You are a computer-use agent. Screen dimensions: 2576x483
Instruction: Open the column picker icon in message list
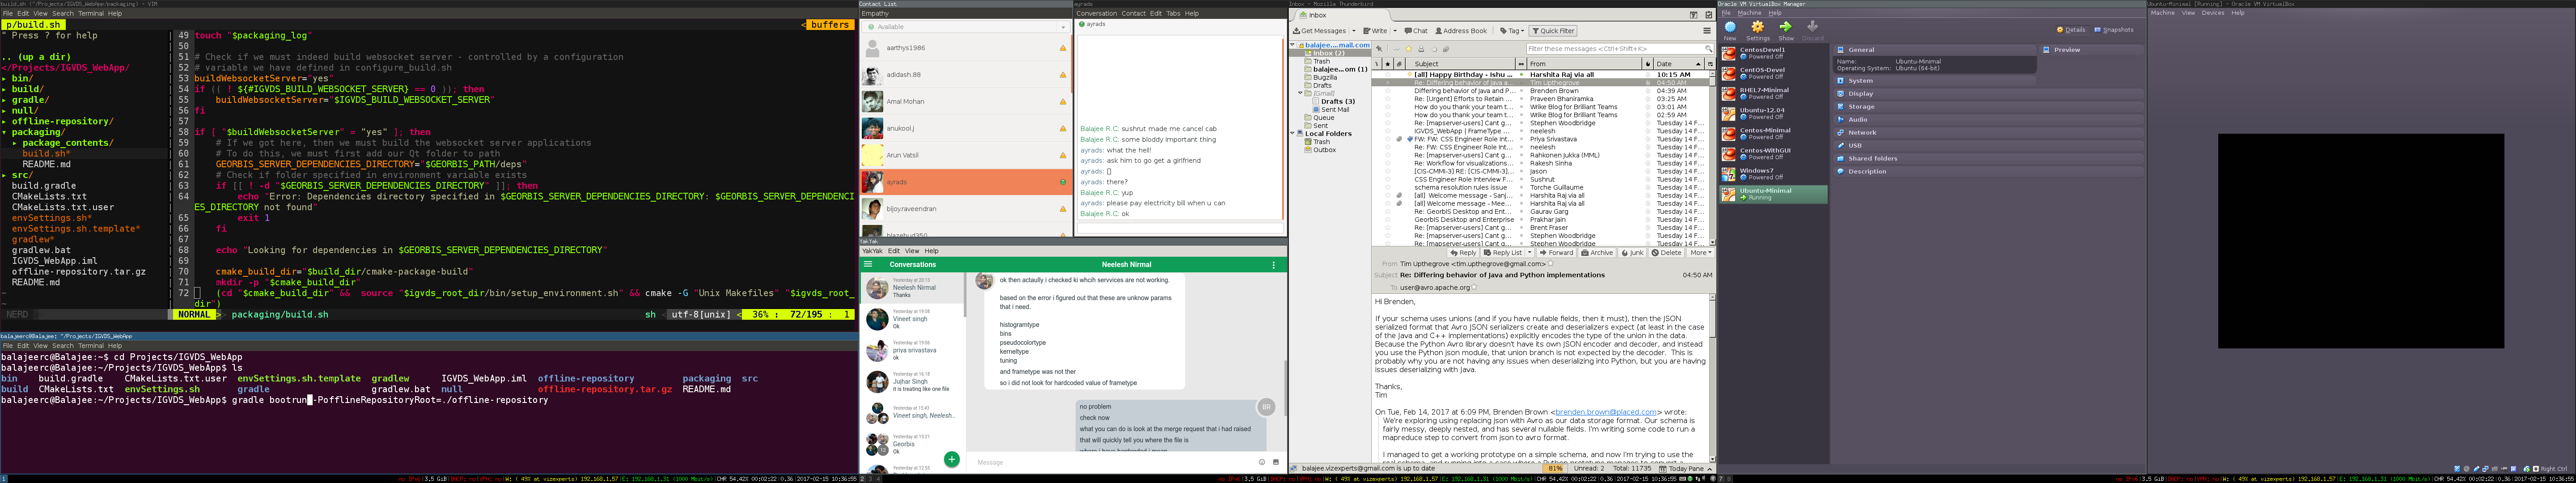(1710, 64)
